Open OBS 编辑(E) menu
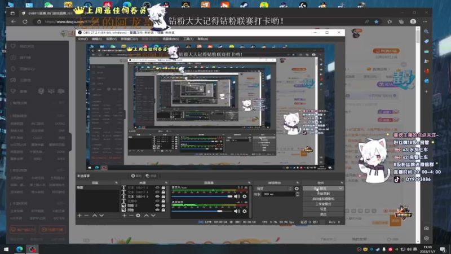Screen dimensions: 451x254 point(96,39)
